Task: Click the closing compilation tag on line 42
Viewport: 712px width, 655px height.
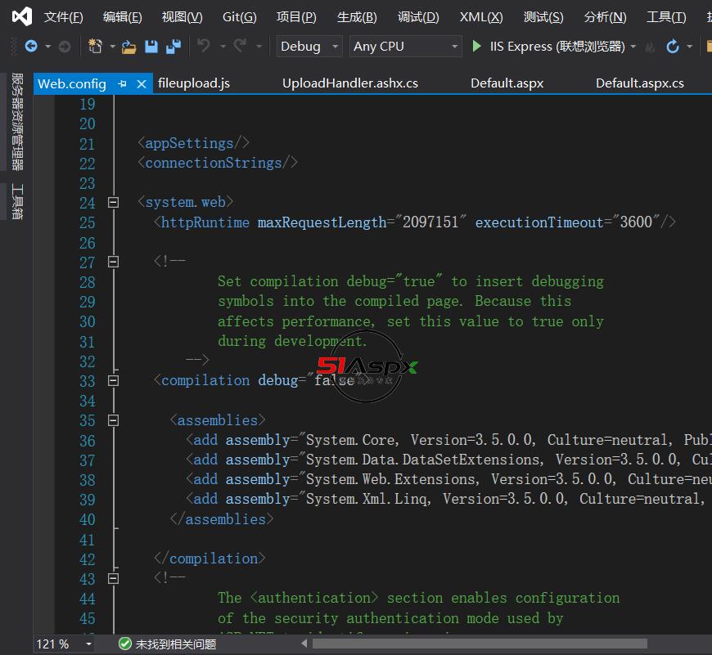Action: click(210, 558)
